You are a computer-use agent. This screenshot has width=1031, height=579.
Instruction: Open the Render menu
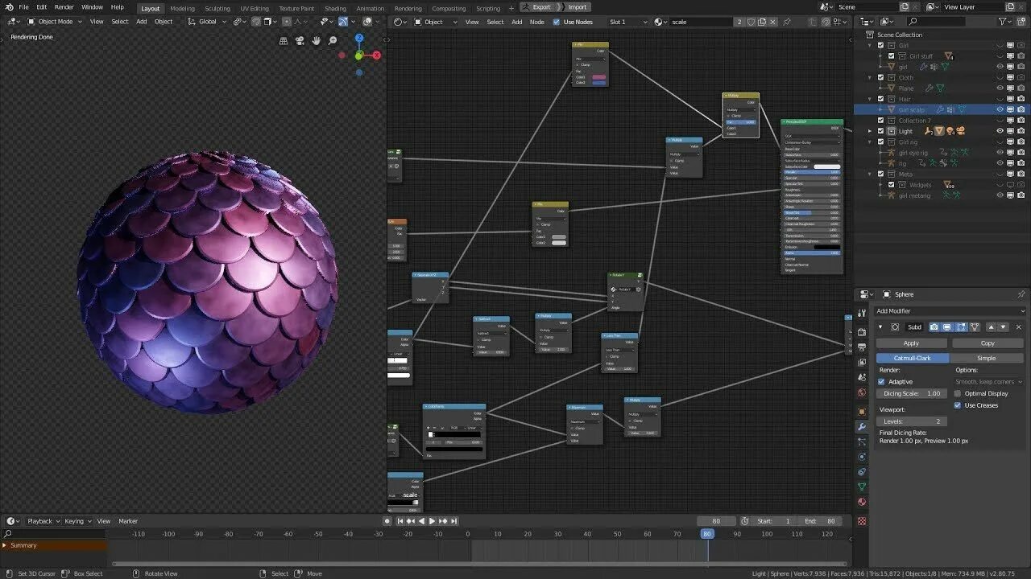pyautogui.click(x=64, y=7)
